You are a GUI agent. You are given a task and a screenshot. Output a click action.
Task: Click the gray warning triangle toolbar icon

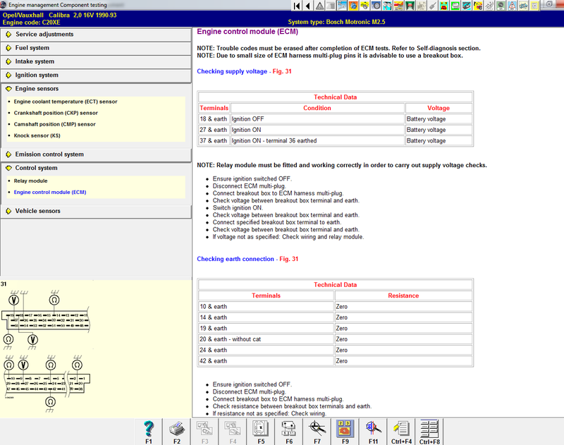pyautogui.click(x=319, y=6)
